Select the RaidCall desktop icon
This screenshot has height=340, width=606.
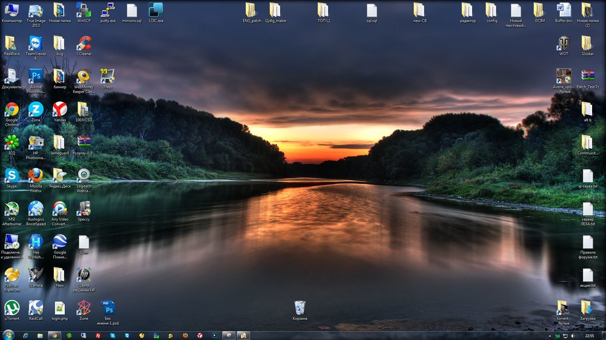pos(36,308)
